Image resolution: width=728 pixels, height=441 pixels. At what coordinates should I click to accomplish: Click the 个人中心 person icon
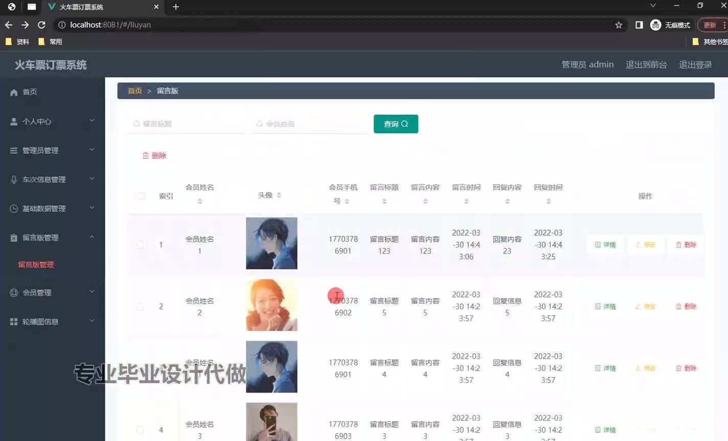(x=13, y=121)
